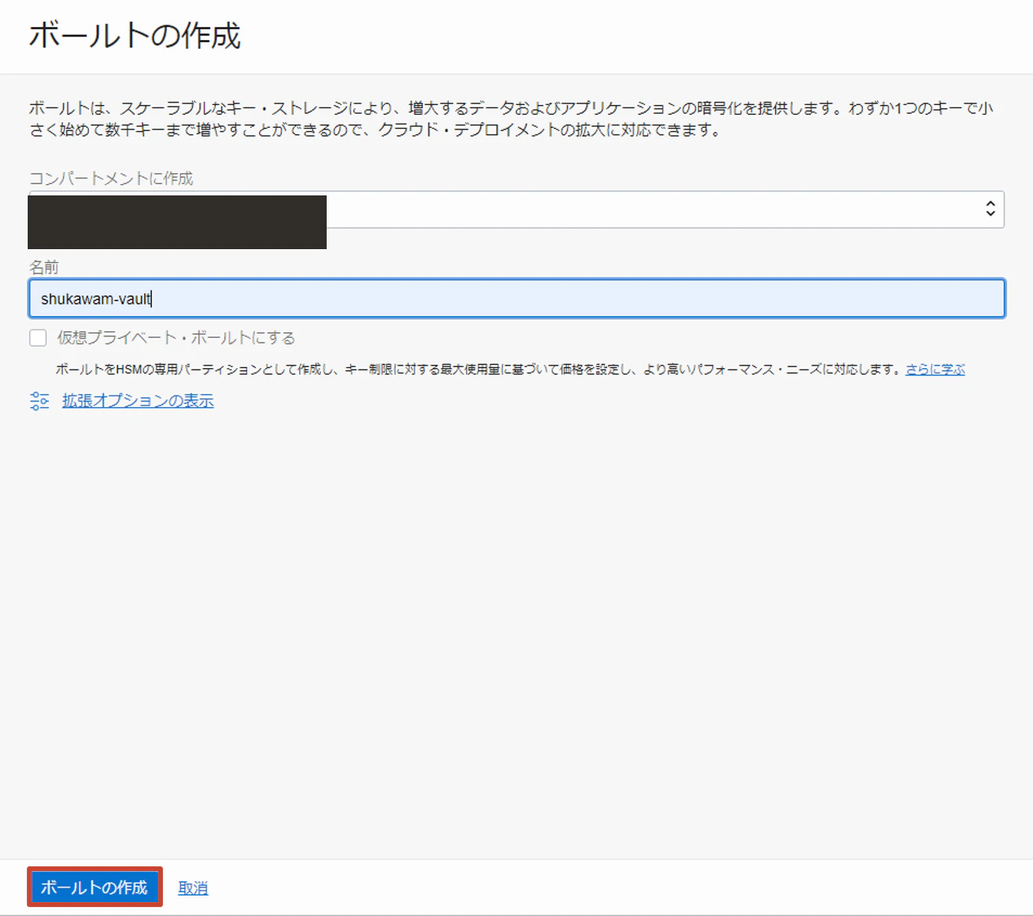Viewport: 1033px width, 916px height.
Task: Expand 拡張オプションの表示 advanced options
Action: coord(137,401)
